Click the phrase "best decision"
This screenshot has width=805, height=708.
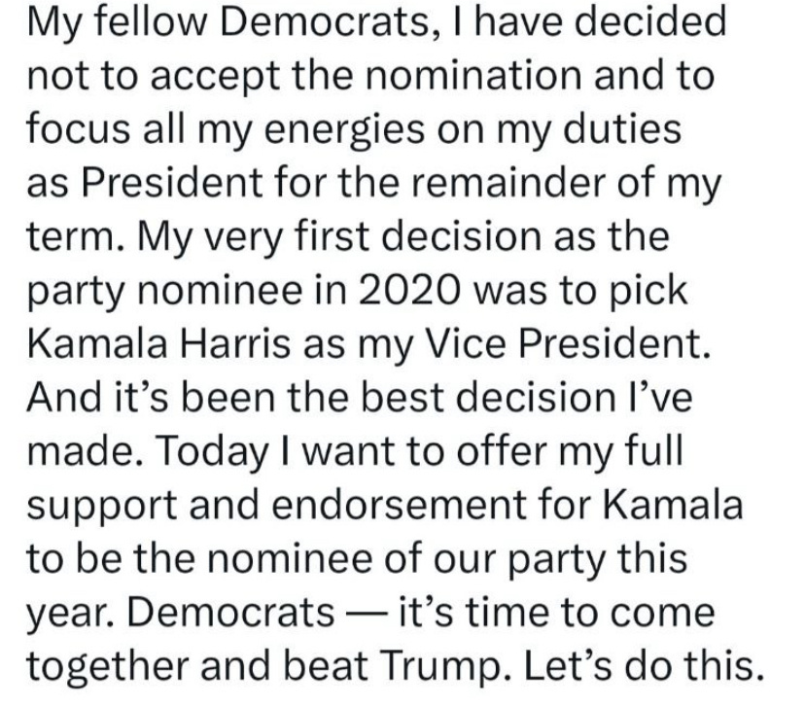coord(488,397)
